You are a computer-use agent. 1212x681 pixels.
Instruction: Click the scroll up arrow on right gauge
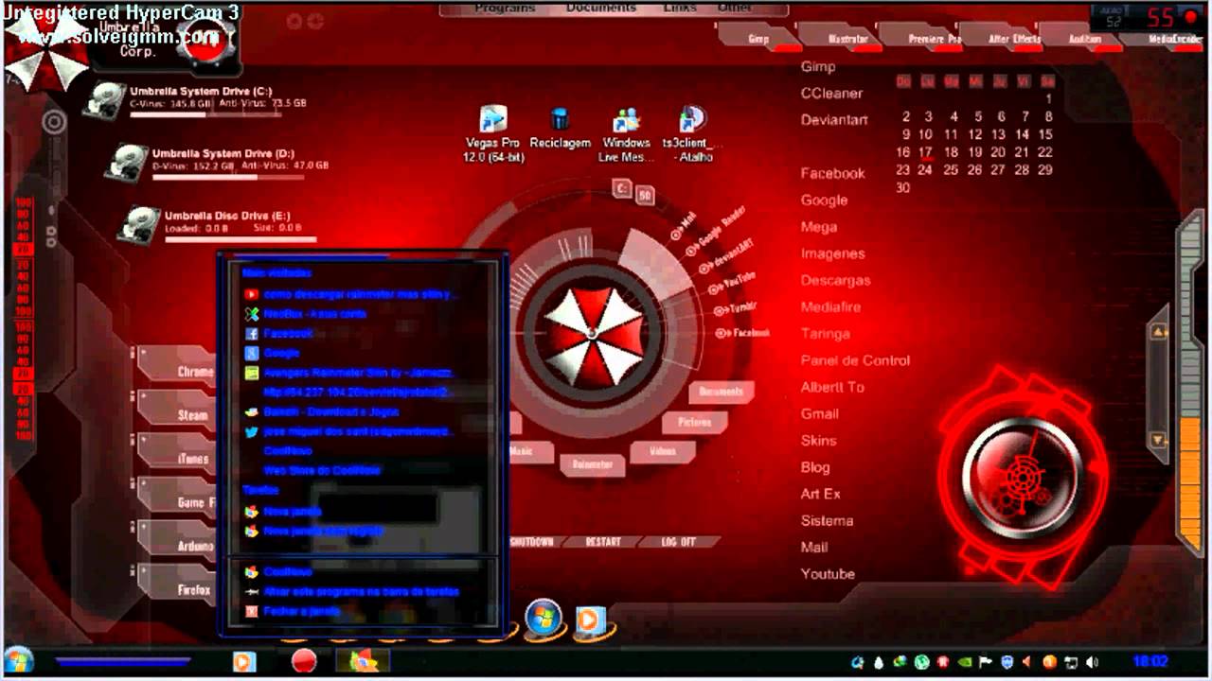click(1159, 332)
